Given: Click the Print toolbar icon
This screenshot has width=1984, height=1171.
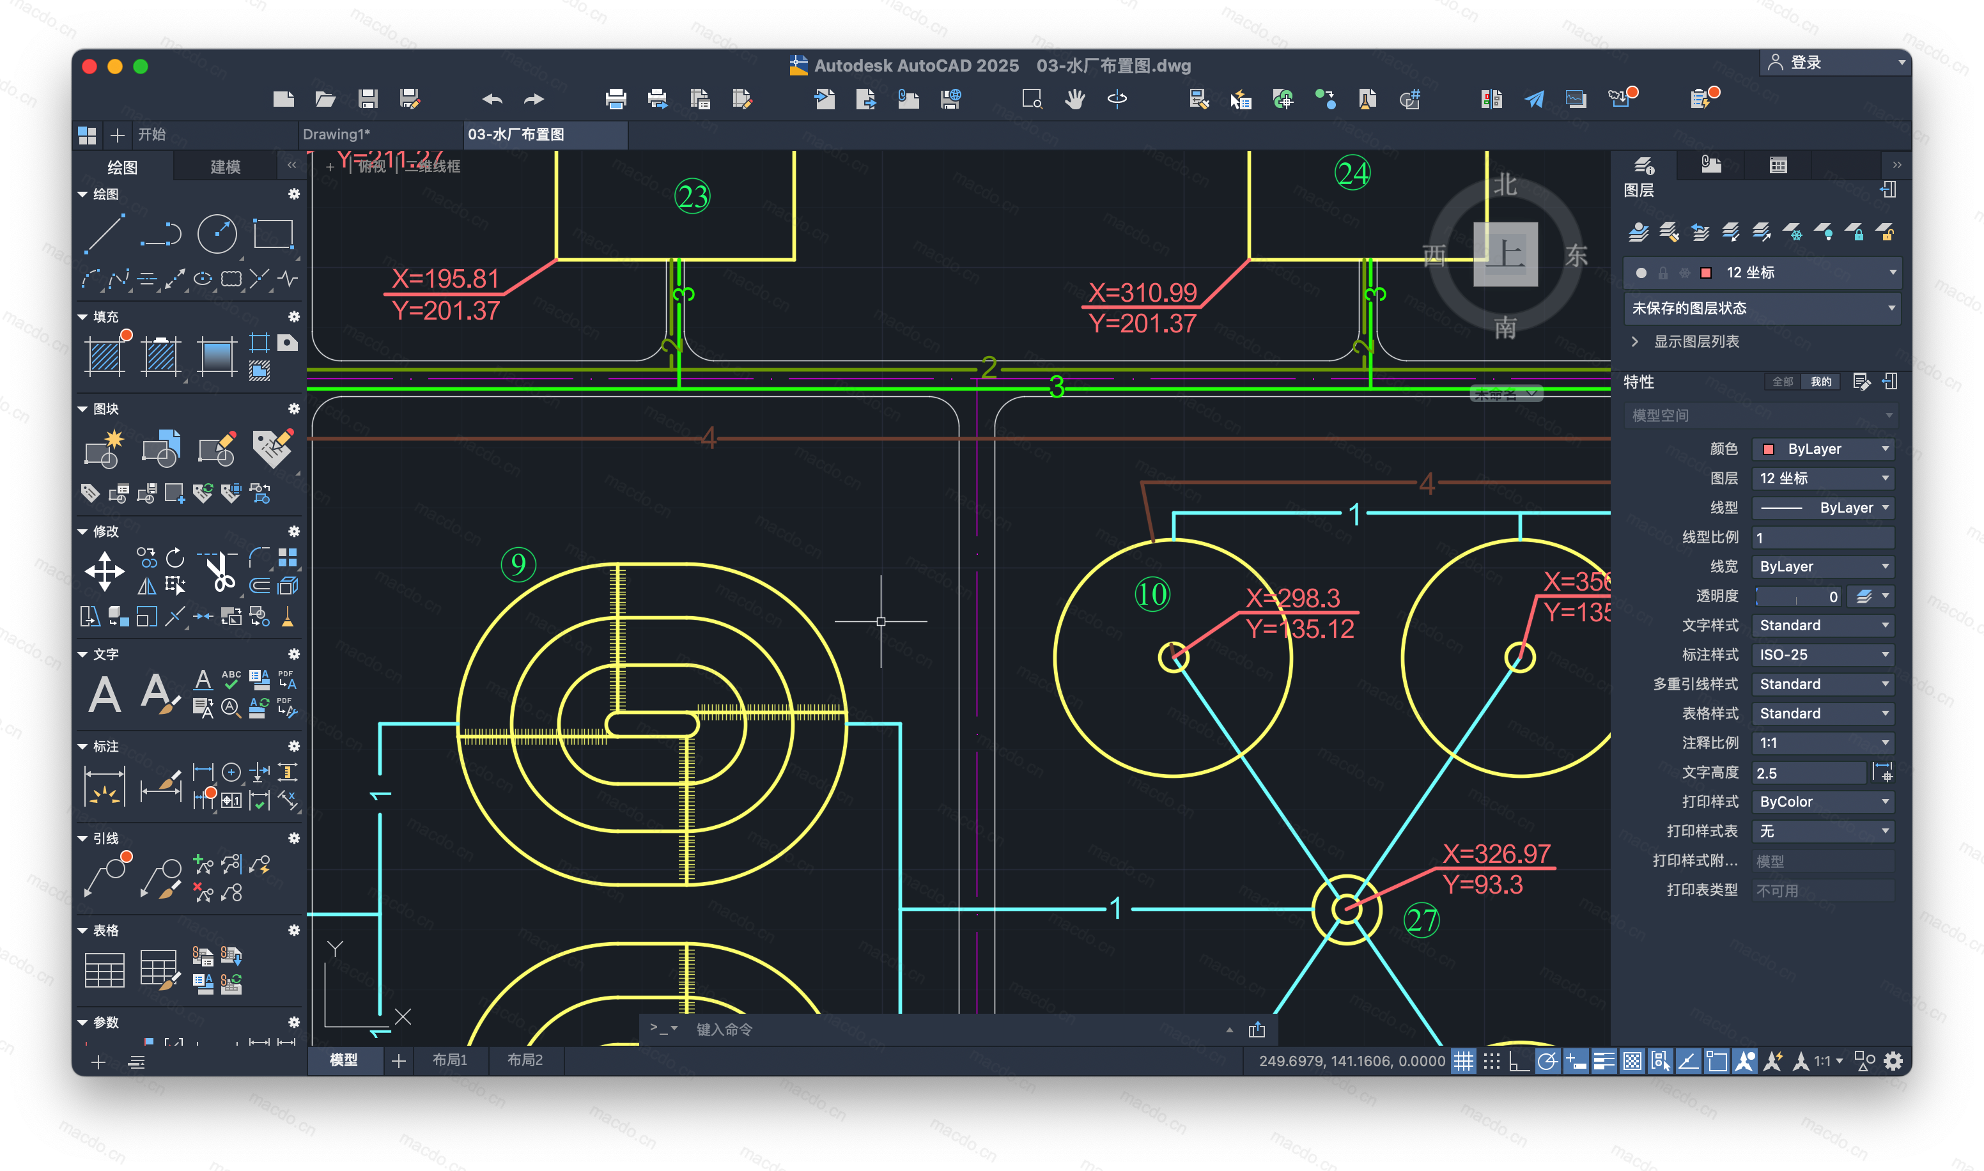Looking at the screenshot, I should (616, 98).
